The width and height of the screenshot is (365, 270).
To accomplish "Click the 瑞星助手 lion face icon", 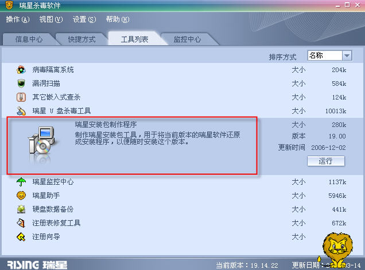I will click(x=21, y=195).
